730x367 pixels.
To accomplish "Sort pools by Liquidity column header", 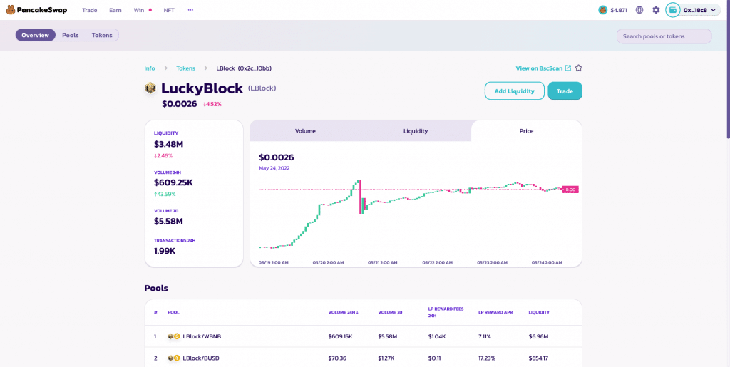I will [539, 312].
